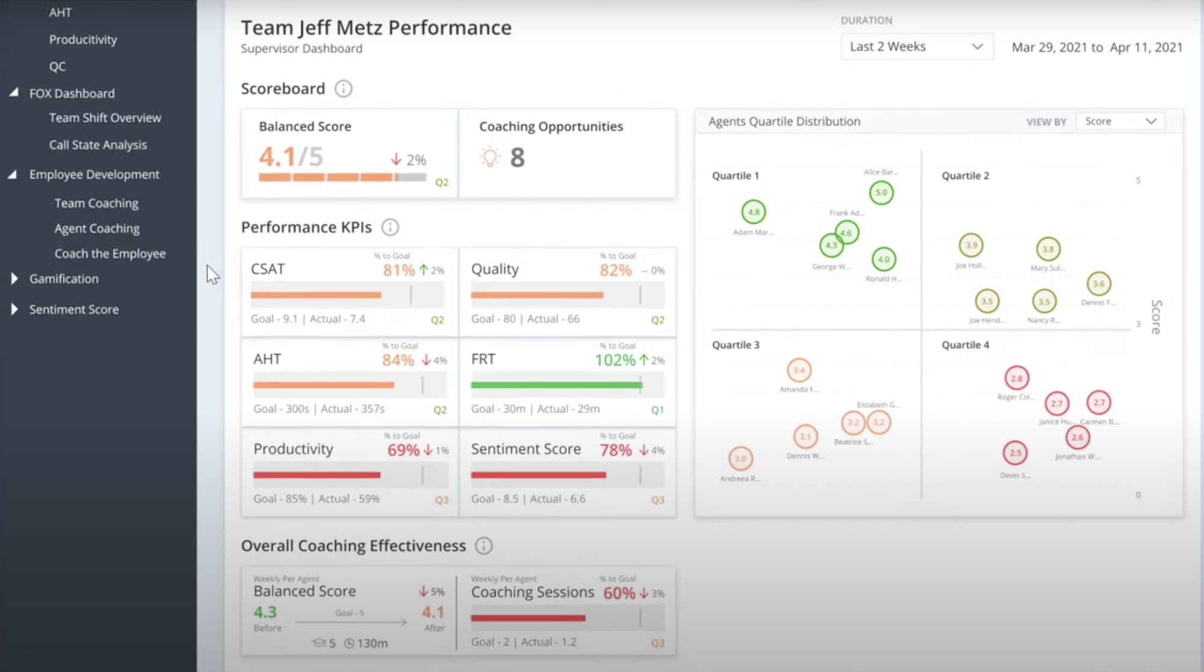Click Roger Col's 2.8 score bubble
Image resolution: width=1204 pixels, height=672 pixels.
click(1017, 379)
